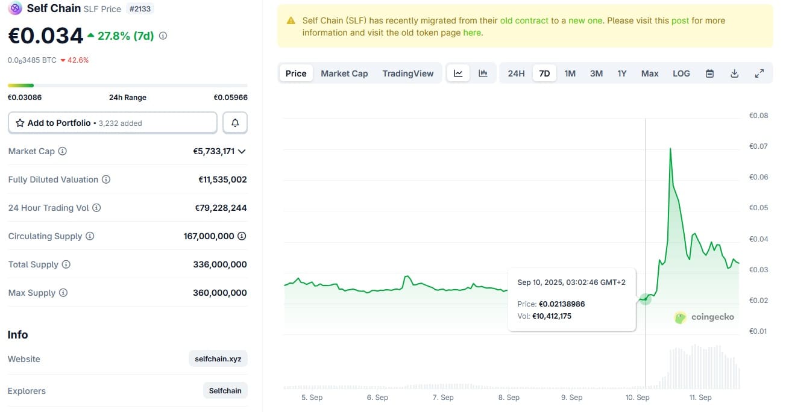Open the selfchain.xyz website link
The width and height of the screenshot is (786, 412).
click(x=218, y=359)
